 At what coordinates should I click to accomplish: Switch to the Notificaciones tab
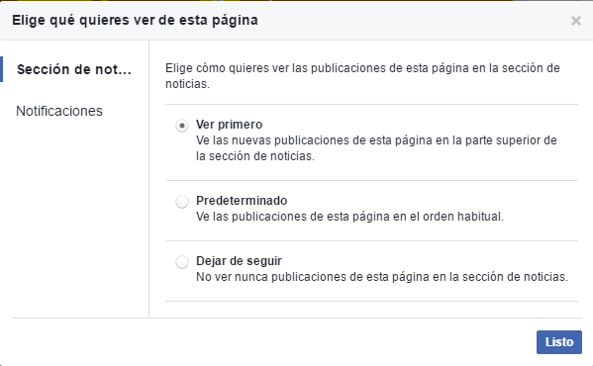tap(59, 111)
